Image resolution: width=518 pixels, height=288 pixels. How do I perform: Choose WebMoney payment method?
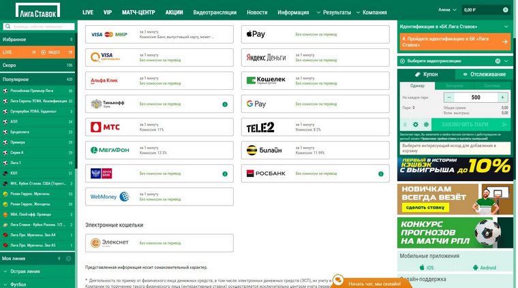click(159, 197)
